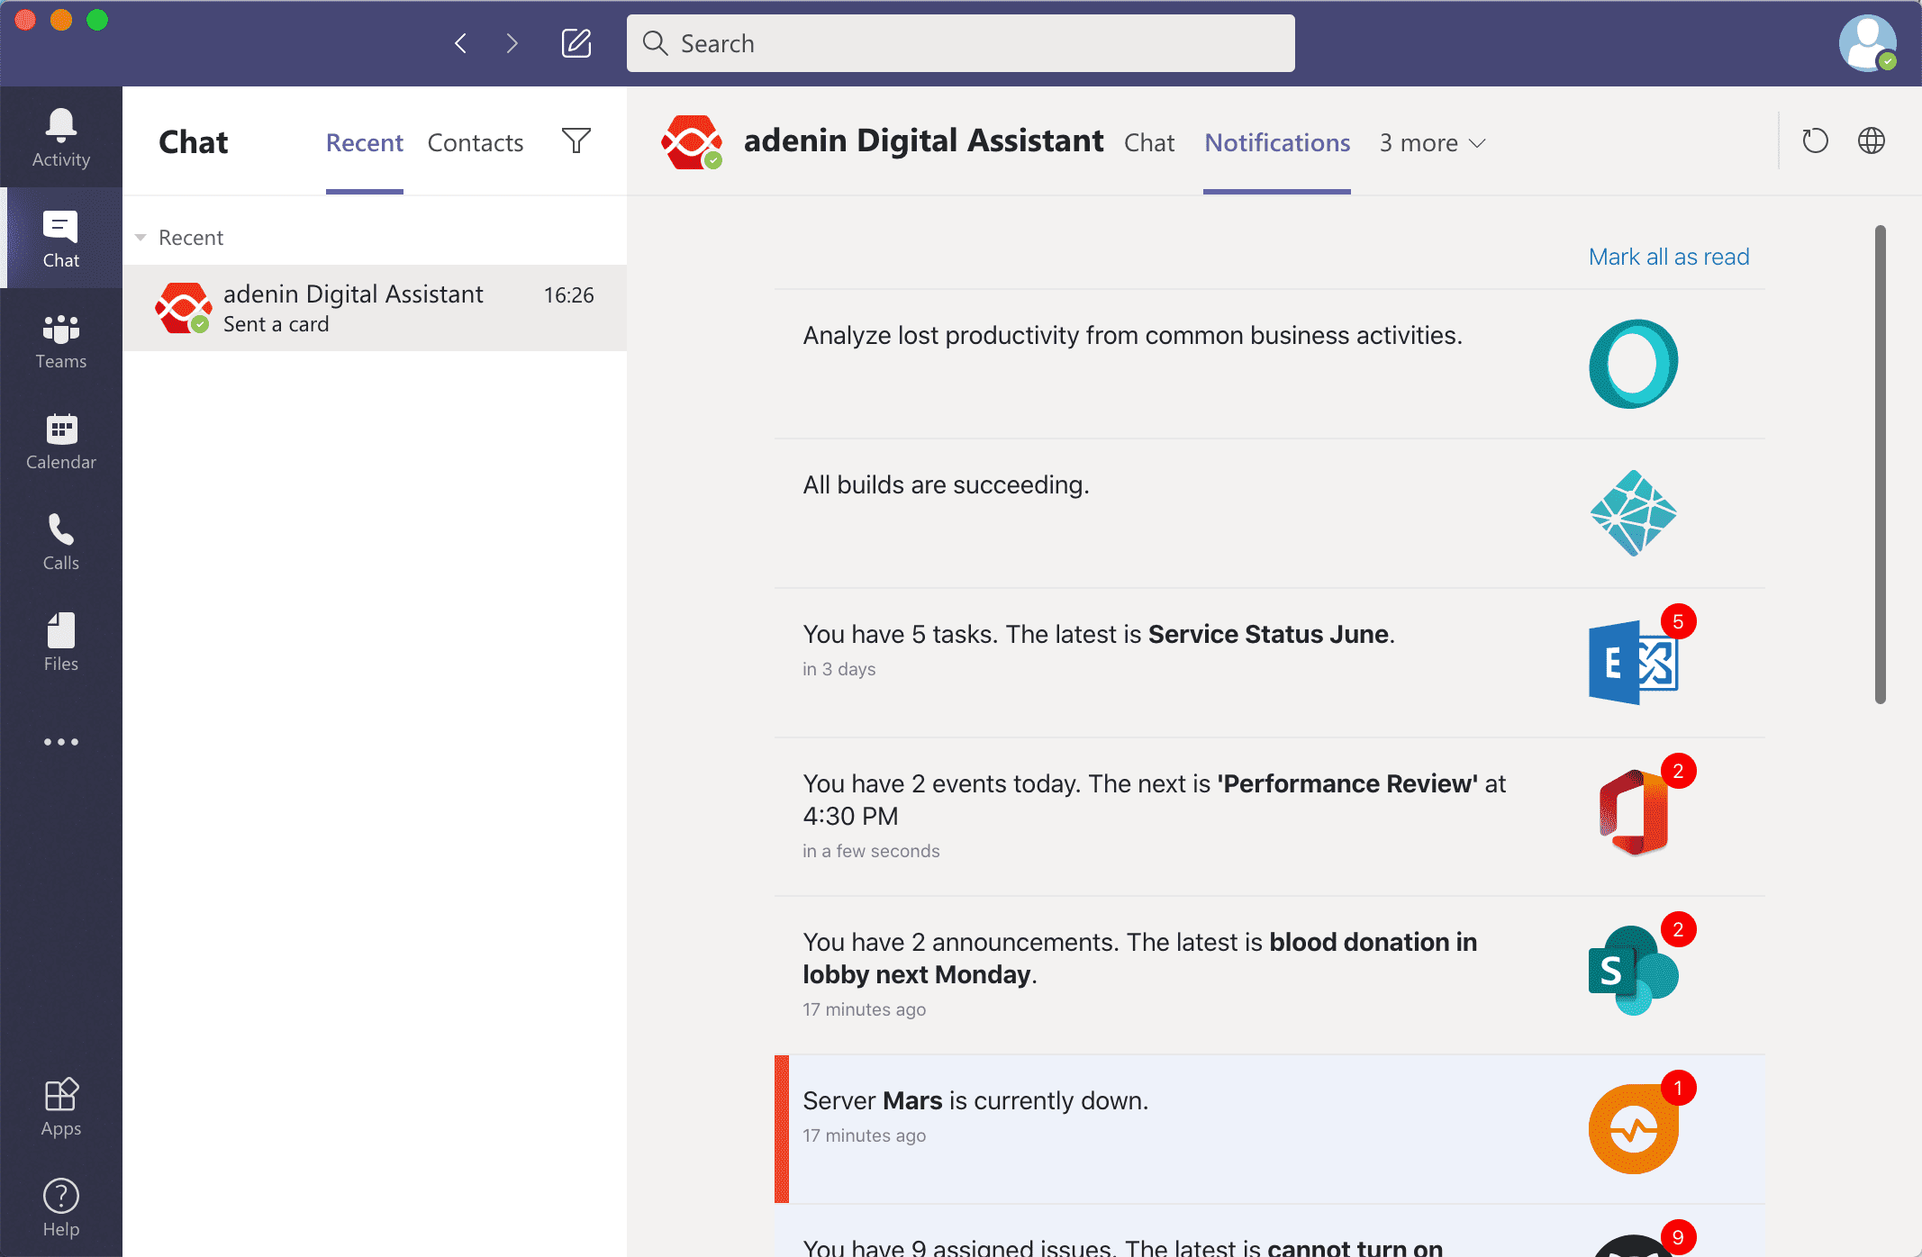Show more apps ellipsis in sidebar
This screenshot has height=1257, width=1922.
click(x=61, y=742)
